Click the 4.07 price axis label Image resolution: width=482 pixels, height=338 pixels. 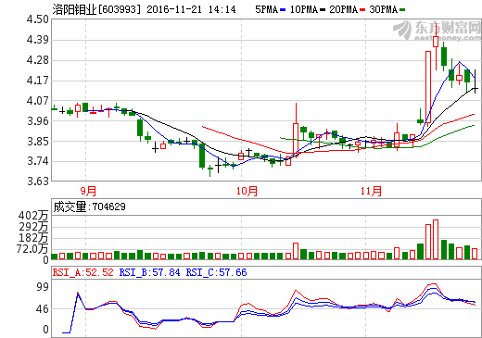pos(38,101)
